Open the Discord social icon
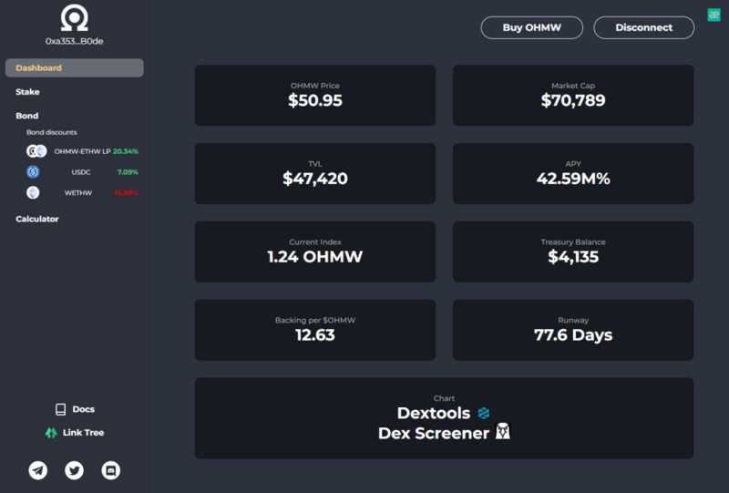729x493 pixels. (x=110, y=470)
